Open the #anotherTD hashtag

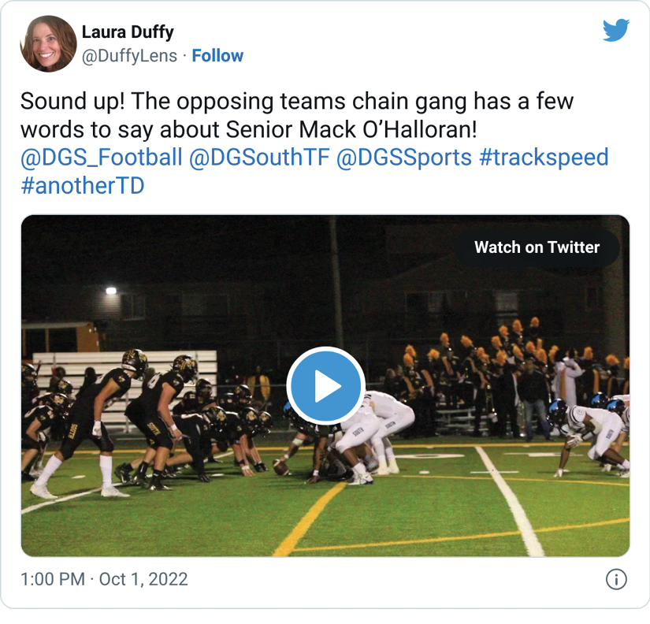82,184
